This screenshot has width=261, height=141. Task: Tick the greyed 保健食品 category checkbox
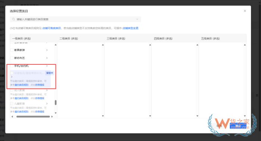pyautogui.click(x=12, y=73)
